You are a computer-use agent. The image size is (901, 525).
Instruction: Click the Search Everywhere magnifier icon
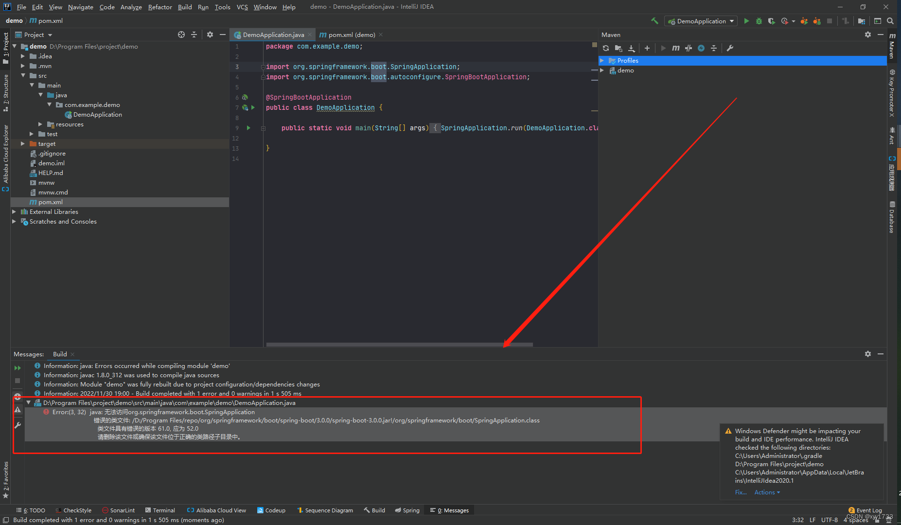click(x=890, y=21)
